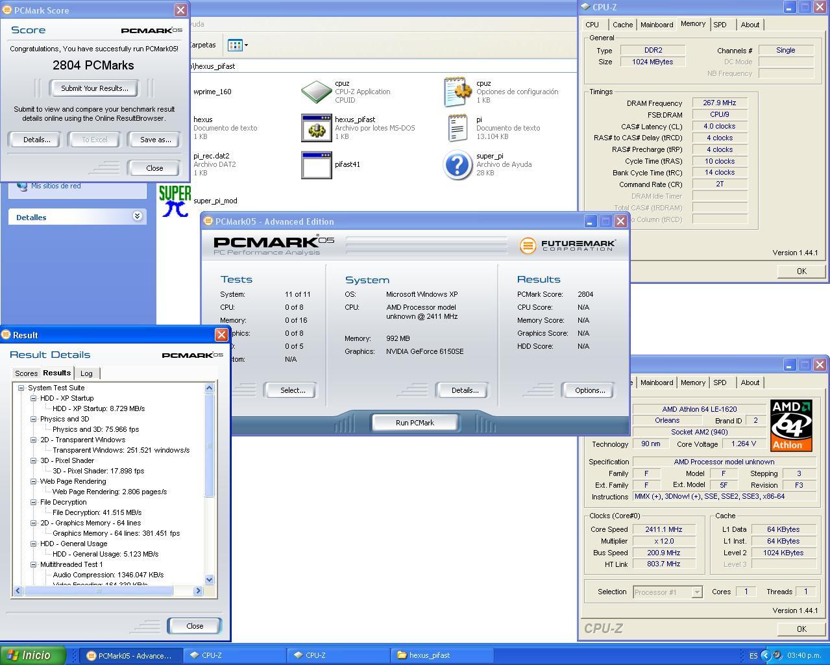Open the super_pi help file icon
Viewport: 830px width, 665px height.
pos(458,165)
